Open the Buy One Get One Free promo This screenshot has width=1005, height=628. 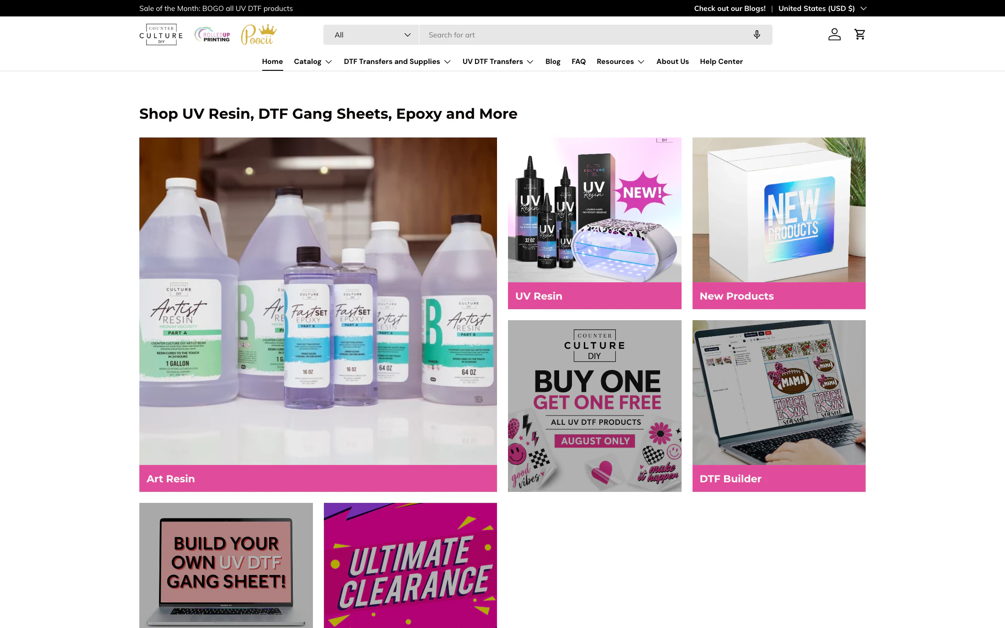[x=594, y=406]
